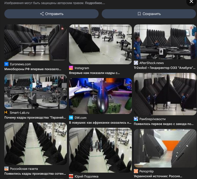Viewport: 197px width, 179px height.
Task: Open headline Минобороны РФ впервые показало
Action: coord(33,69)
